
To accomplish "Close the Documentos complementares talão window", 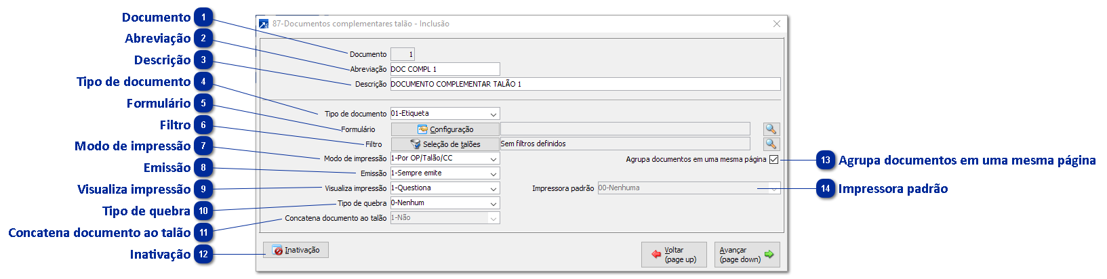I will point(777,24).
